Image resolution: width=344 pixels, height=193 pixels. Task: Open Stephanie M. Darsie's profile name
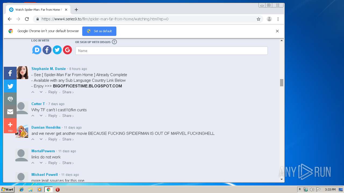[49, 69]
